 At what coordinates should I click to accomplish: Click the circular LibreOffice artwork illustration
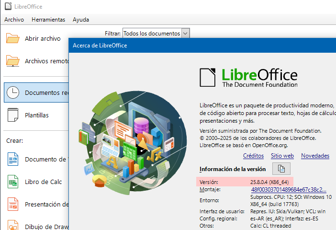pyautogui.click(x=133, y=143)
